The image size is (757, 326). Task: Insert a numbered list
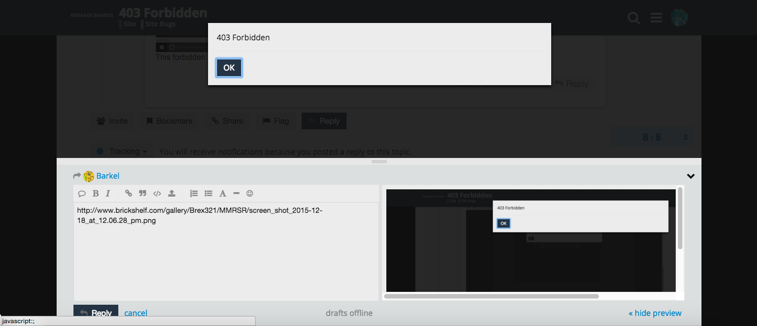tap(194, 193)
